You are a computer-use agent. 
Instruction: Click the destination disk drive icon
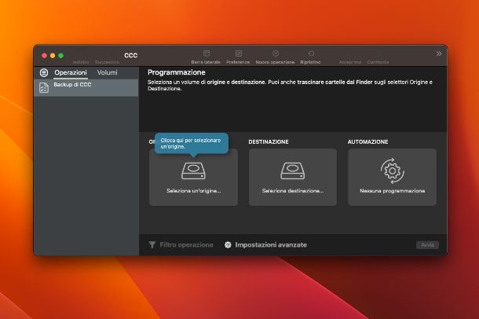[x=293, y=170]
